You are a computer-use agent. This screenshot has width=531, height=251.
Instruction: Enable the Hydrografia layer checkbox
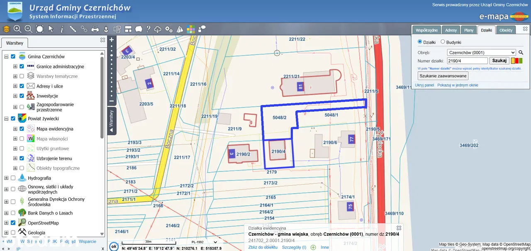tap(13, 178)
